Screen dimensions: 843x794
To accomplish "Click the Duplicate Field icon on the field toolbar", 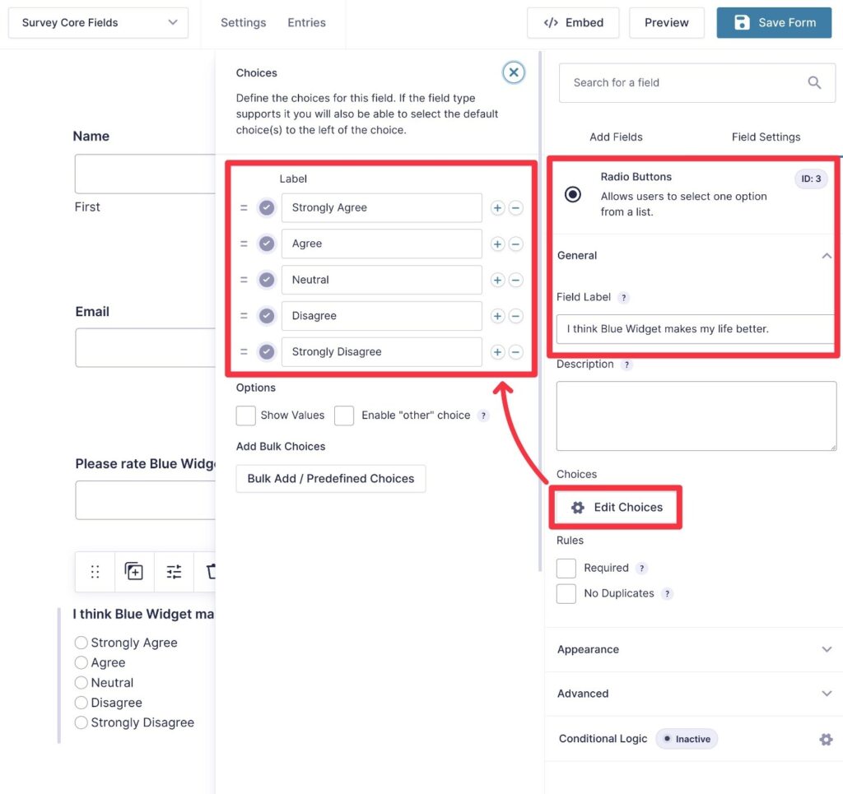I will (x=134, y=572).
